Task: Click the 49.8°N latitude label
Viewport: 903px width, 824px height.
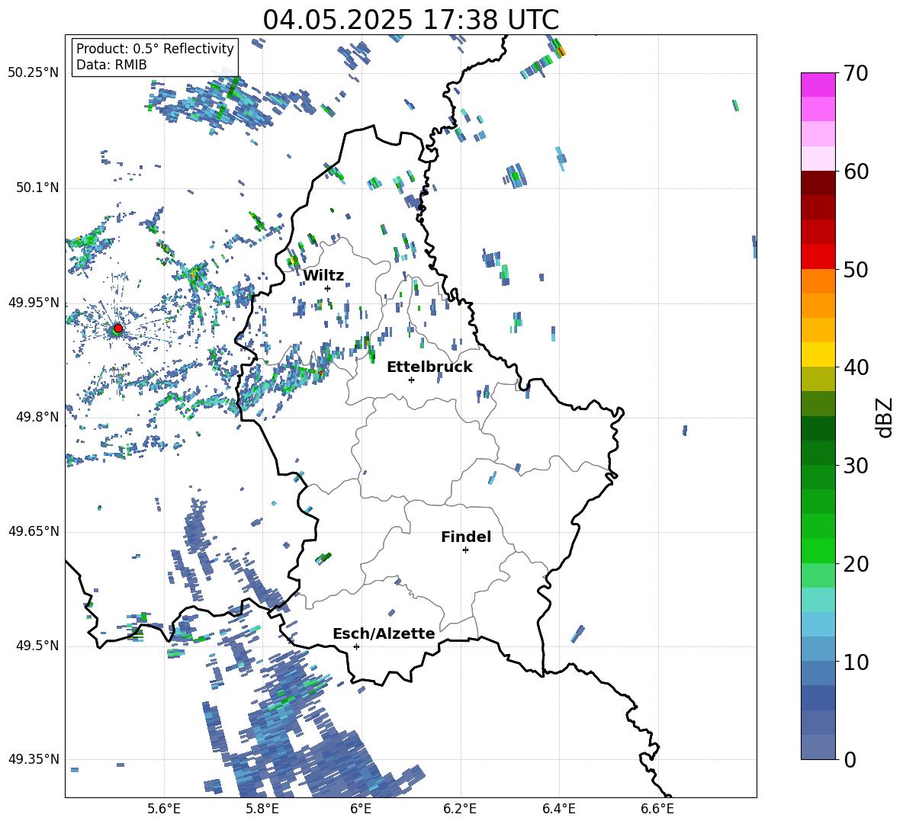Action: (37, 417)
